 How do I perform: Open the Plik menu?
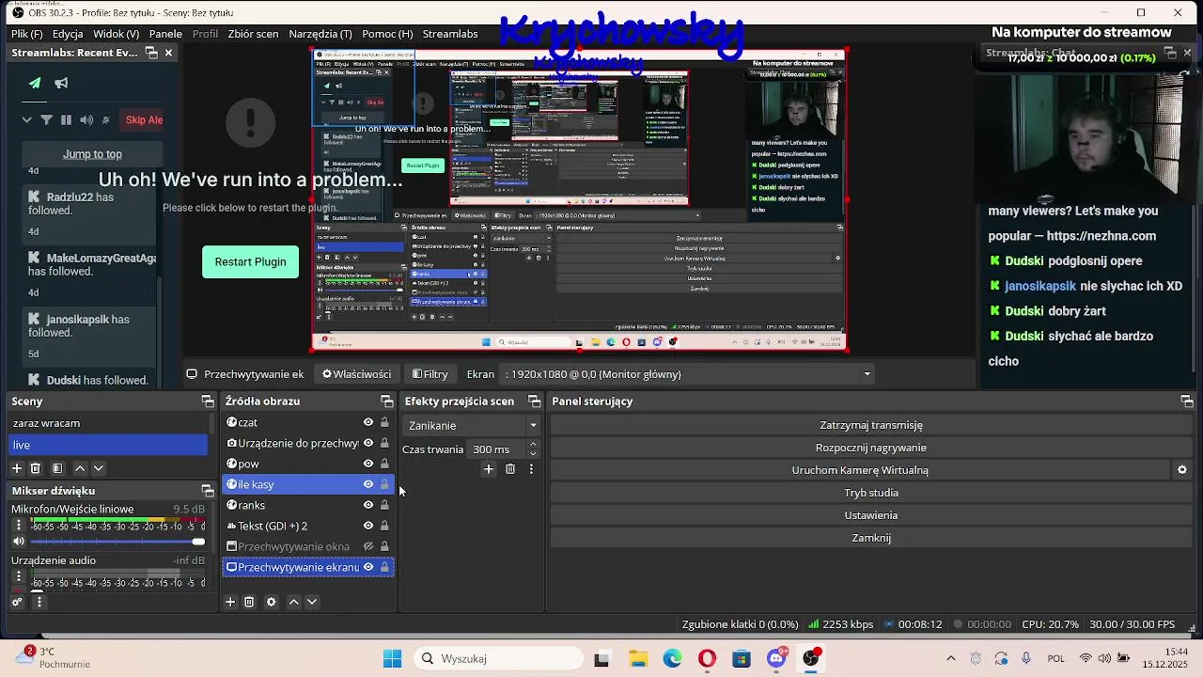tap(27, 34)
